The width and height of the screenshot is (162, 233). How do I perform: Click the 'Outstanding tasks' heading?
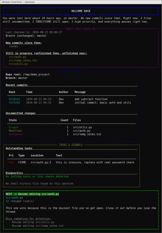[19, 148]
